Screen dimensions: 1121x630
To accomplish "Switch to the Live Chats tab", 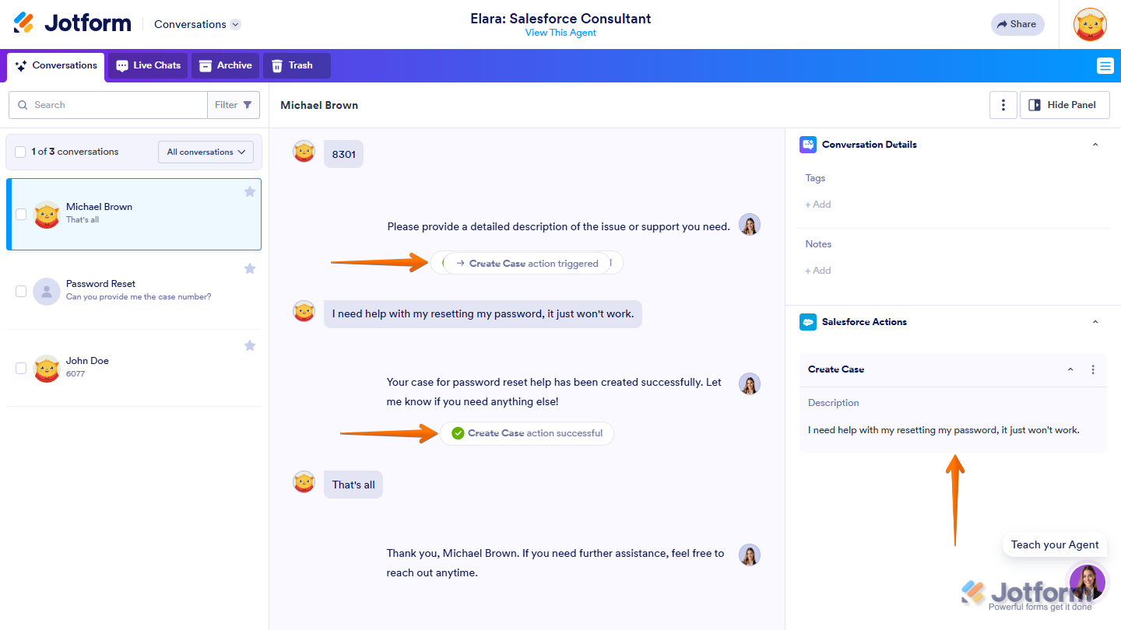I will [148, 65].
